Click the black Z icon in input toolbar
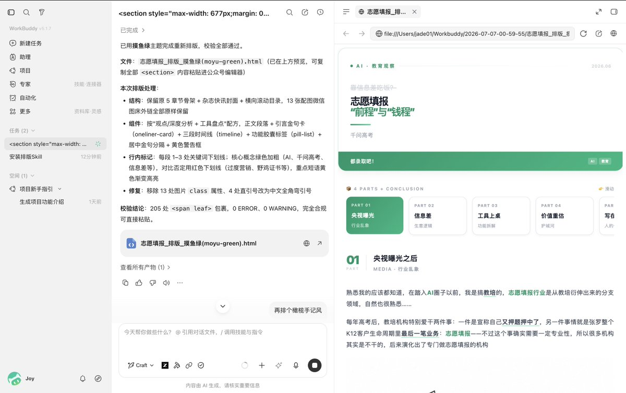This screenshot has width=626, height=393. click(165, 365)
